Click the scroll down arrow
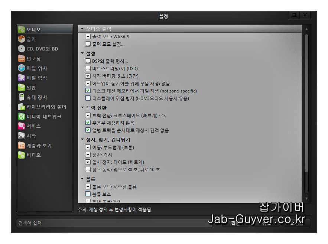 click(x=306, y=198)
